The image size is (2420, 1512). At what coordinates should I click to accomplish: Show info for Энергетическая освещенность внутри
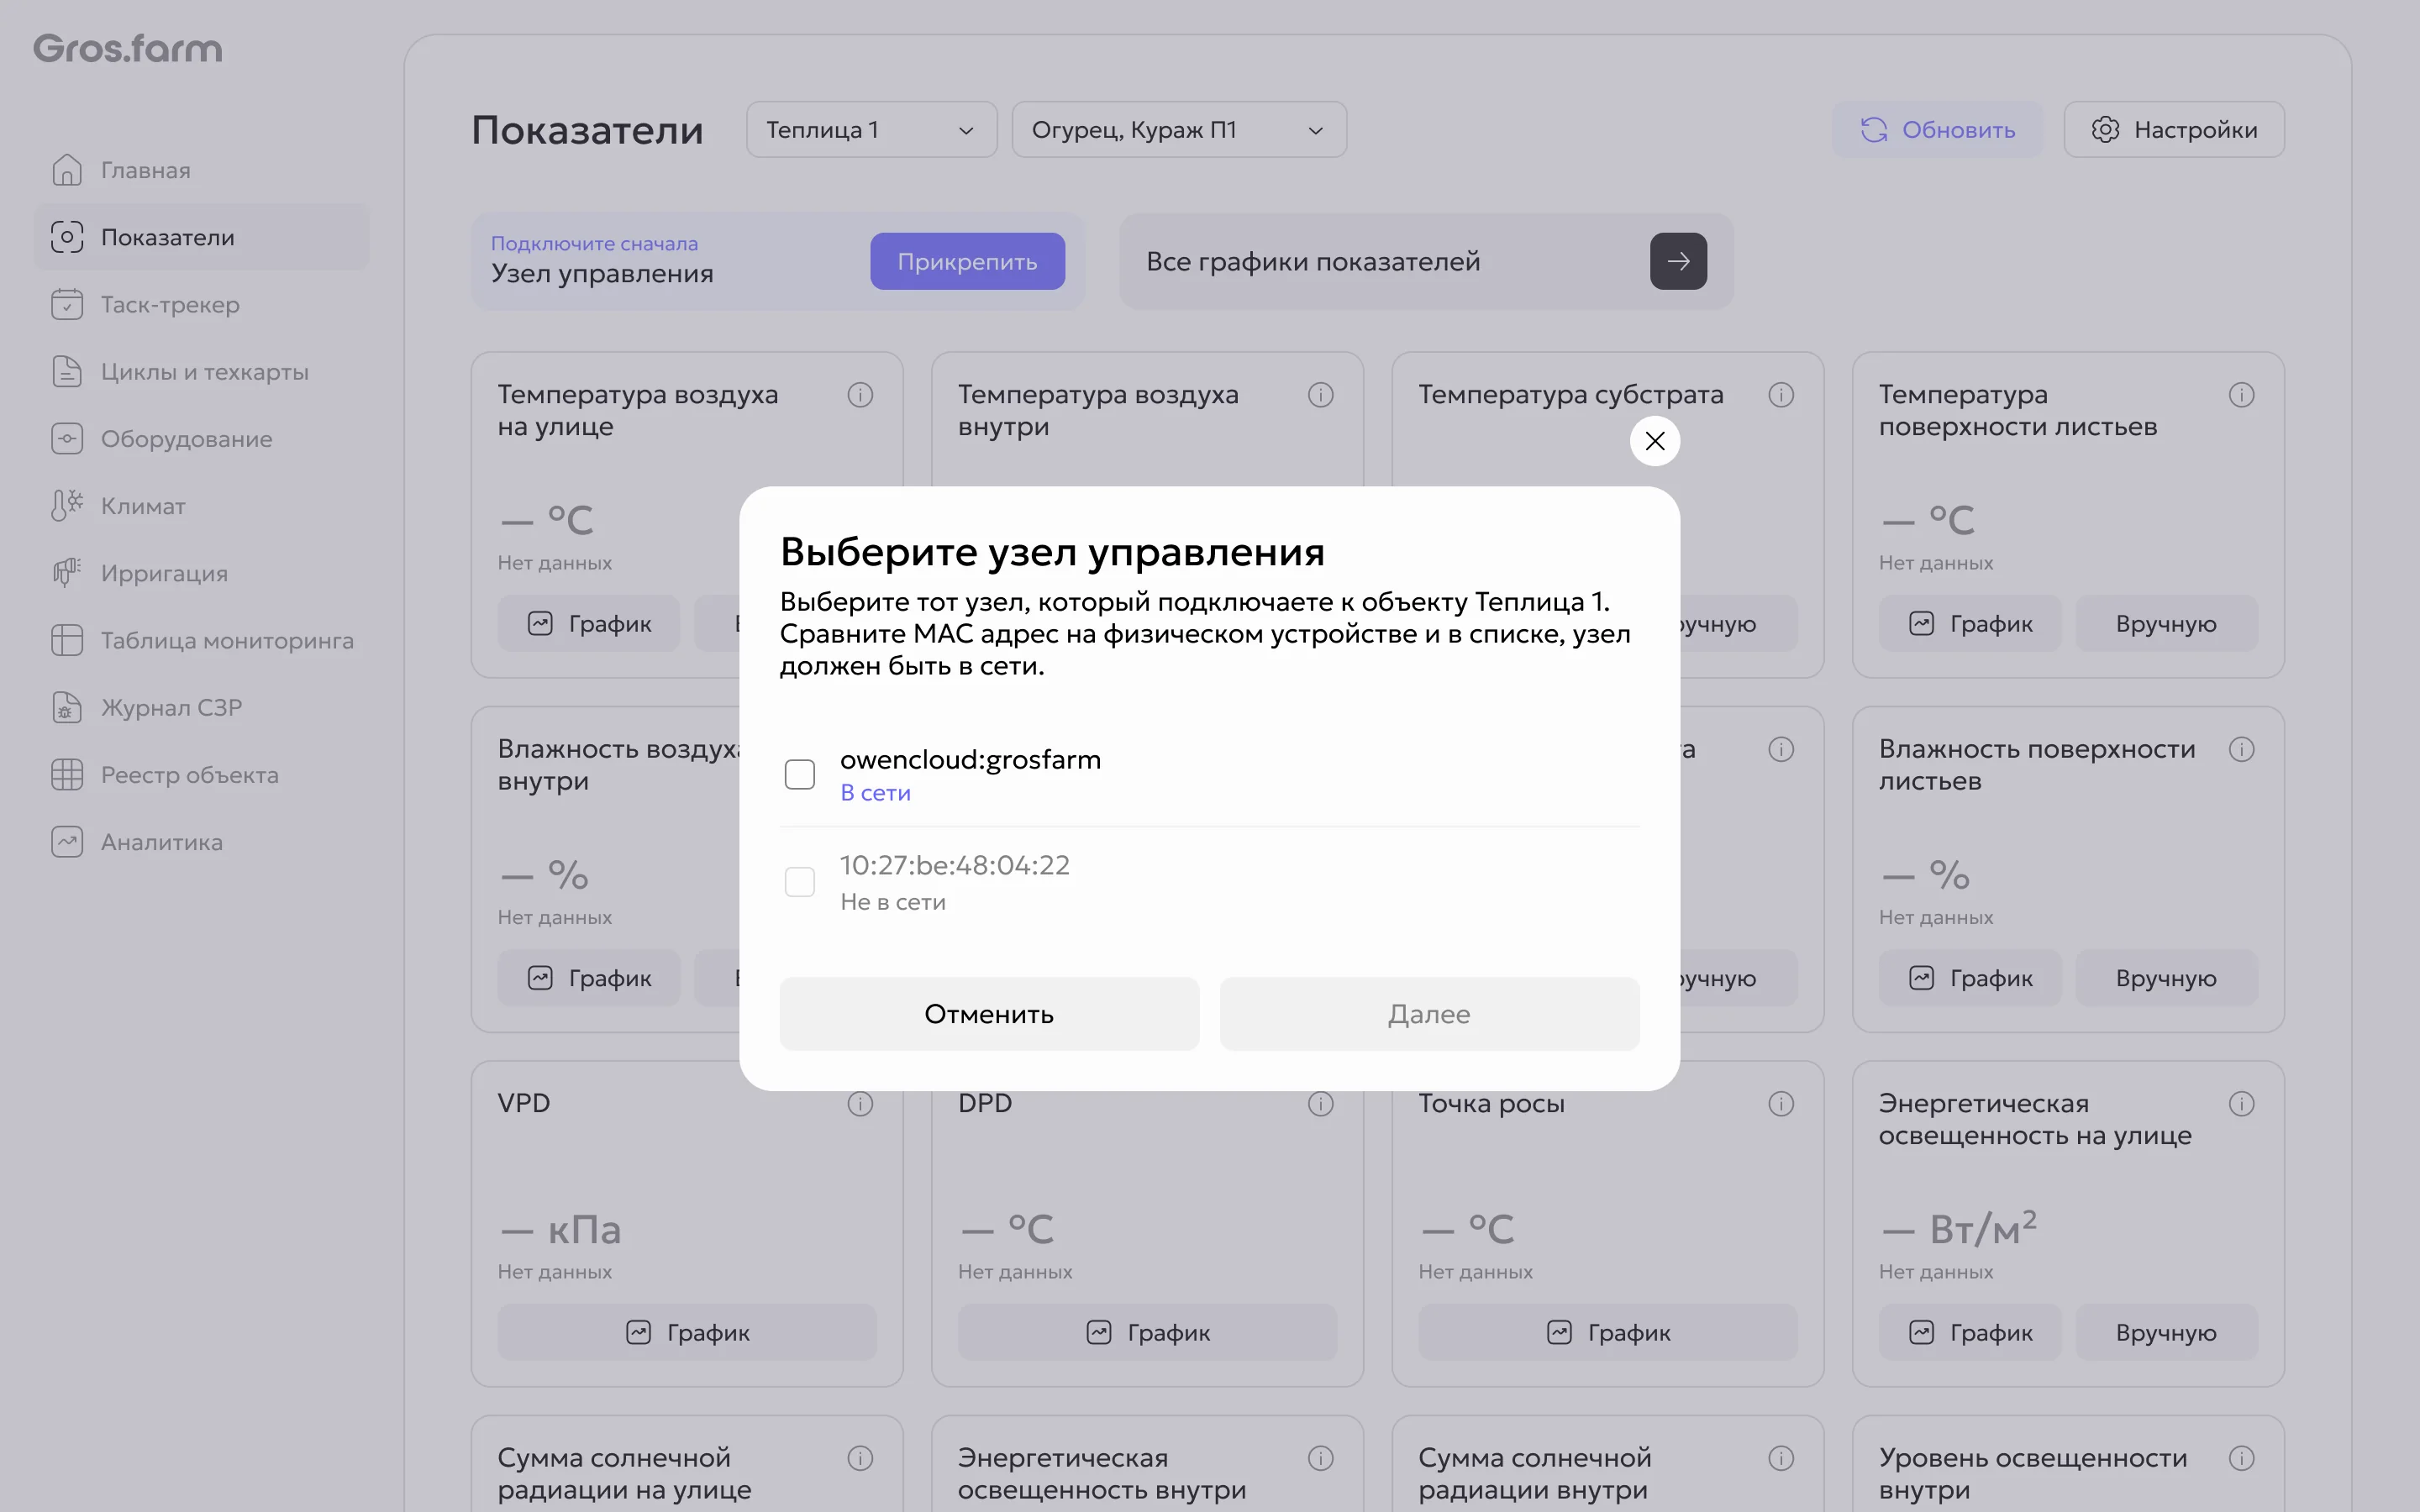[1320, 1458]
